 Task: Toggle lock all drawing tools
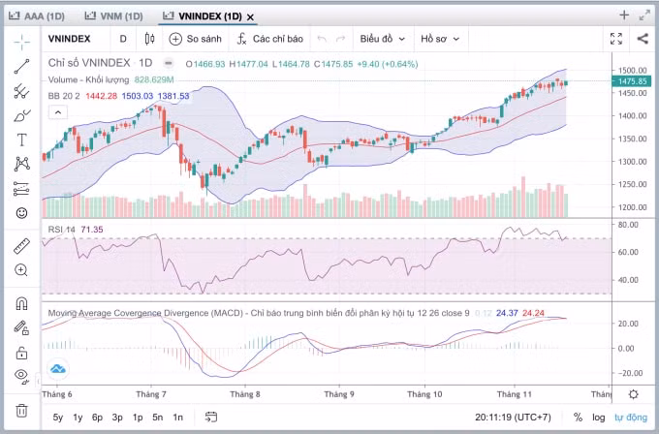click(22, 352)
